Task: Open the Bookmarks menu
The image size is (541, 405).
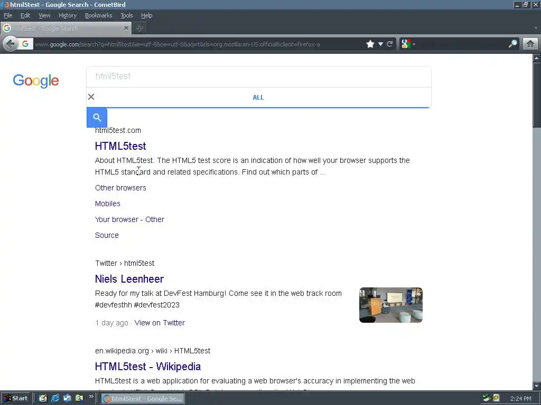Action: [x=99, y=15]
